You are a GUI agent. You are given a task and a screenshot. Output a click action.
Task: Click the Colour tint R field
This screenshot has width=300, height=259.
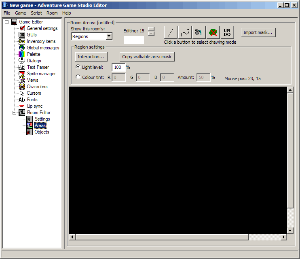point(118,77)
